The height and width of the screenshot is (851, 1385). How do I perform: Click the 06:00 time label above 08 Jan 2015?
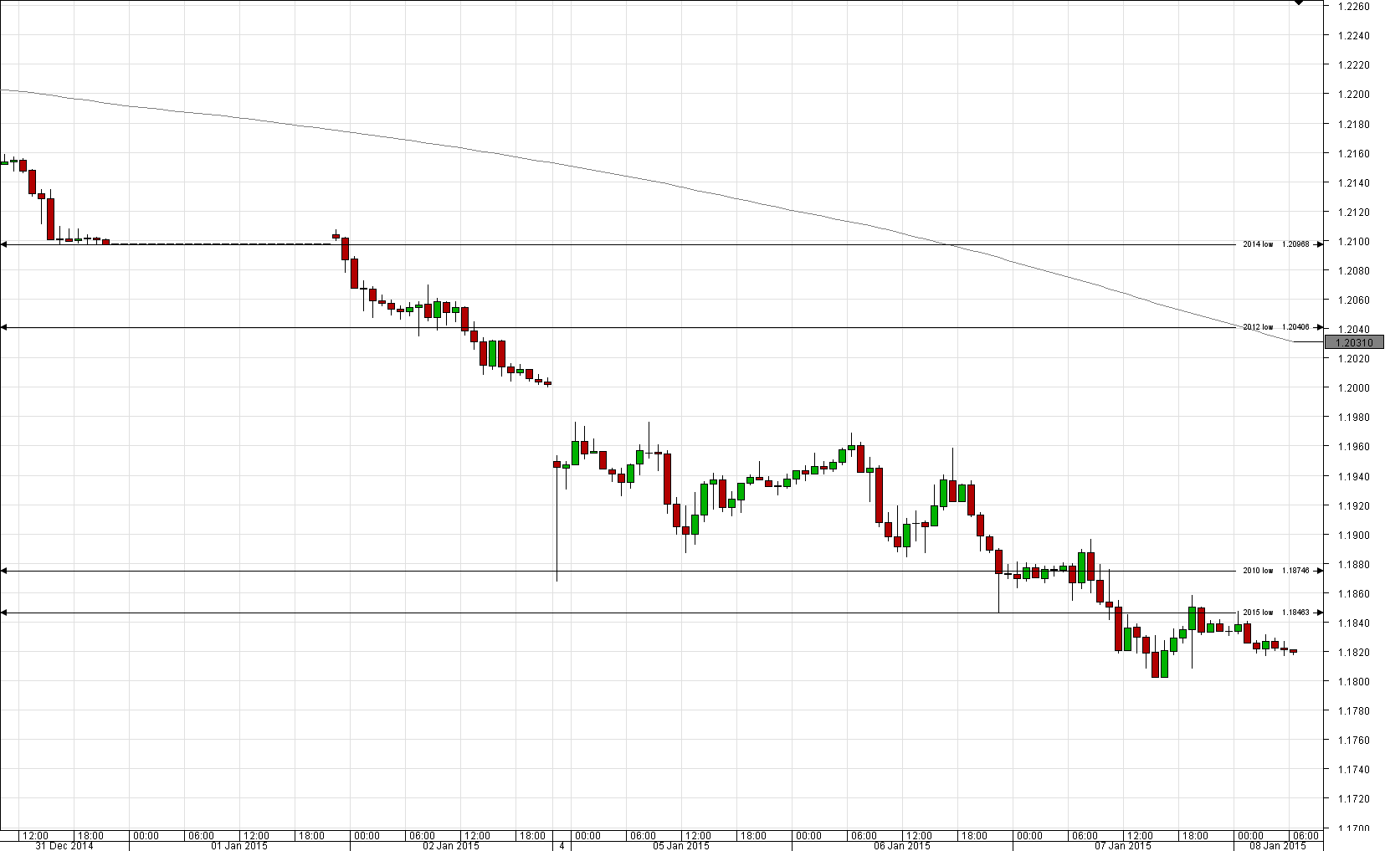[x=1305, y=835]
